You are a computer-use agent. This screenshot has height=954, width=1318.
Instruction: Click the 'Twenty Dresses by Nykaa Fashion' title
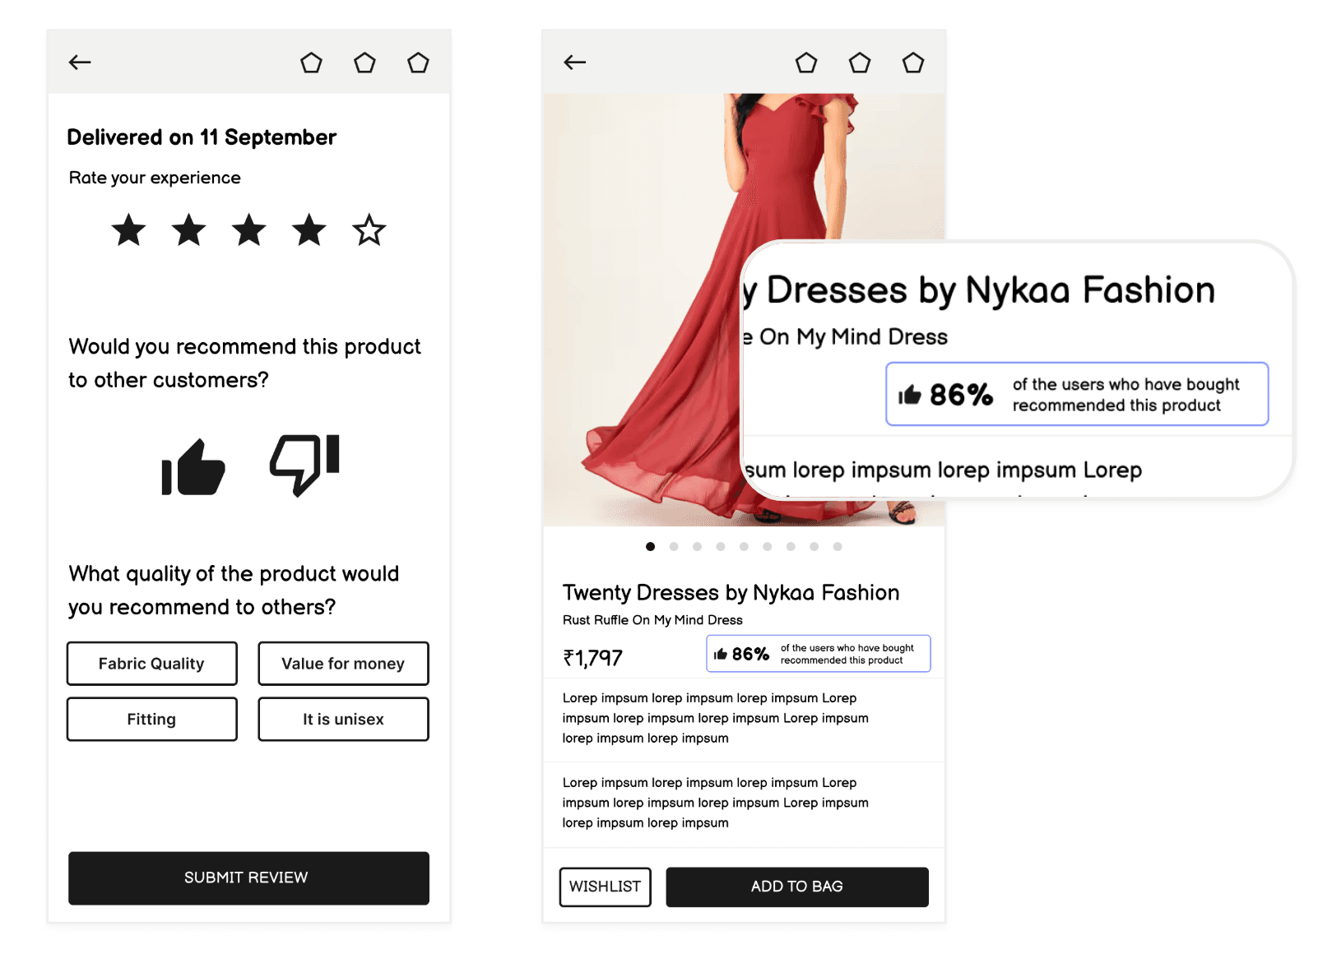[731, 593]
